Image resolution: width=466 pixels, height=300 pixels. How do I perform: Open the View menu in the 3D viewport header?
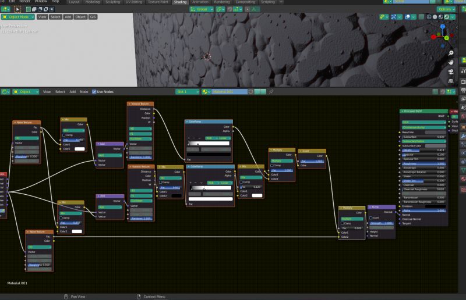[x=42, y=17]
